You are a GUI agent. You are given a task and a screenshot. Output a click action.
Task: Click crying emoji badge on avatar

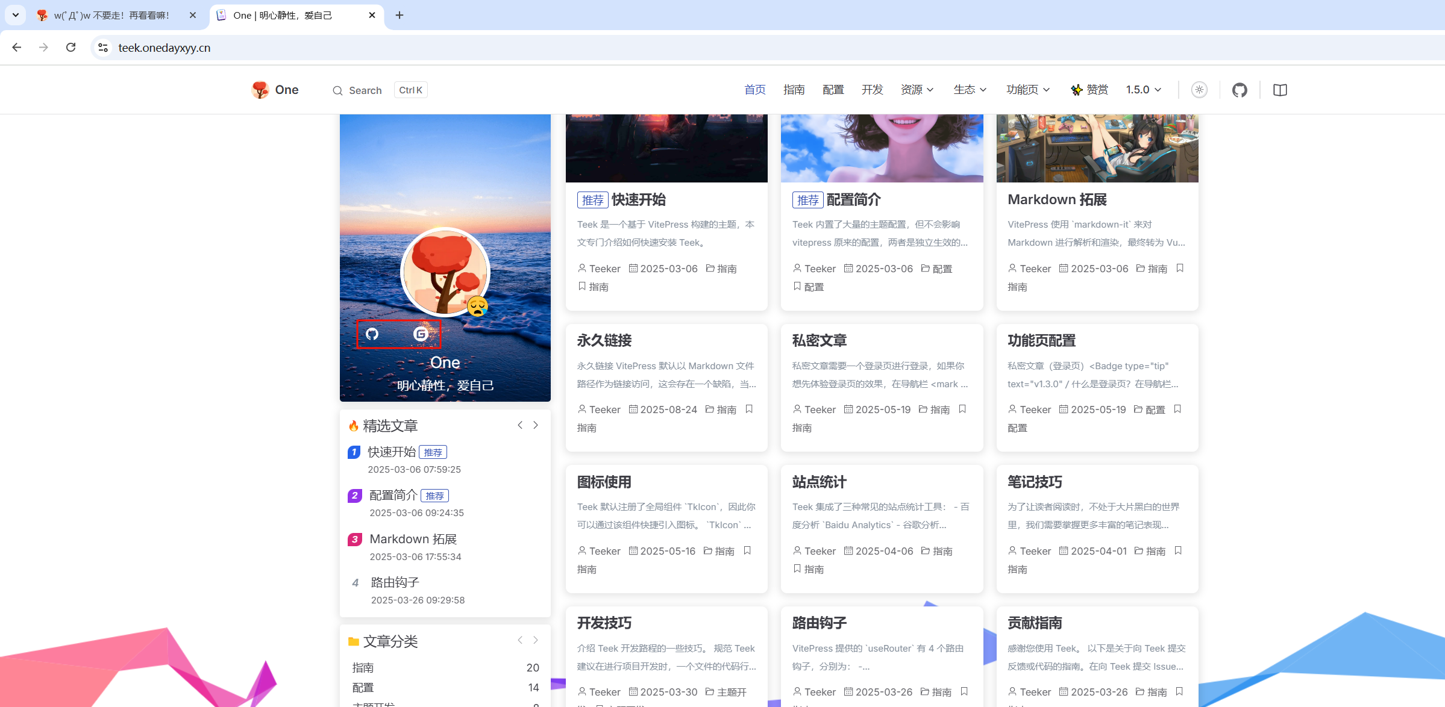[477, 306]
